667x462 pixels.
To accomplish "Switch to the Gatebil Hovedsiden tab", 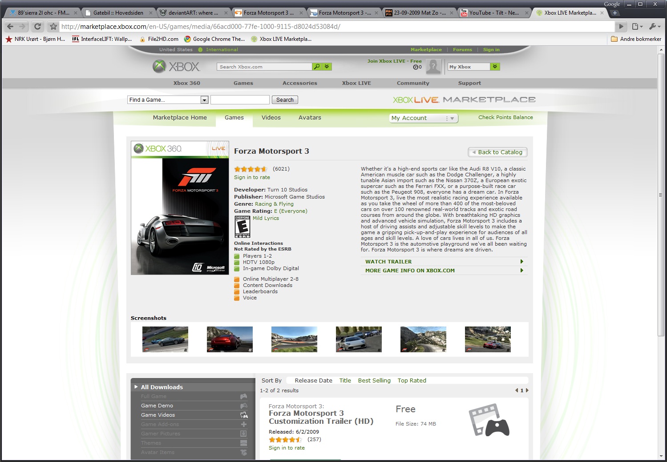I will tap(118, 13).
